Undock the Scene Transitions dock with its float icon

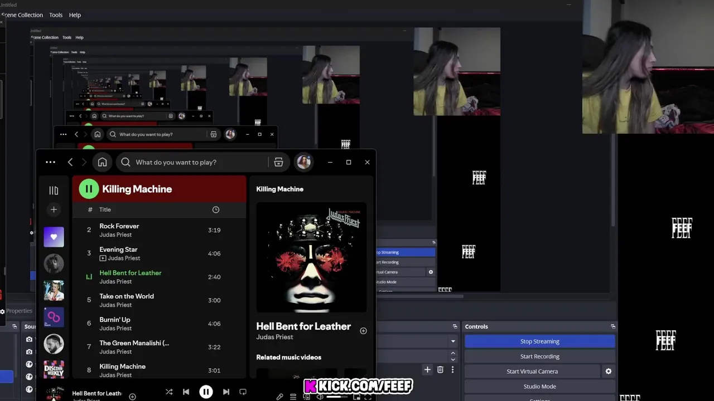(x=455, y=326)
